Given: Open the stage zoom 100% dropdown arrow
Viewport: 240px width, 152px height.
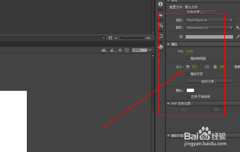Looking at the screenshot, I should (150, 50).
